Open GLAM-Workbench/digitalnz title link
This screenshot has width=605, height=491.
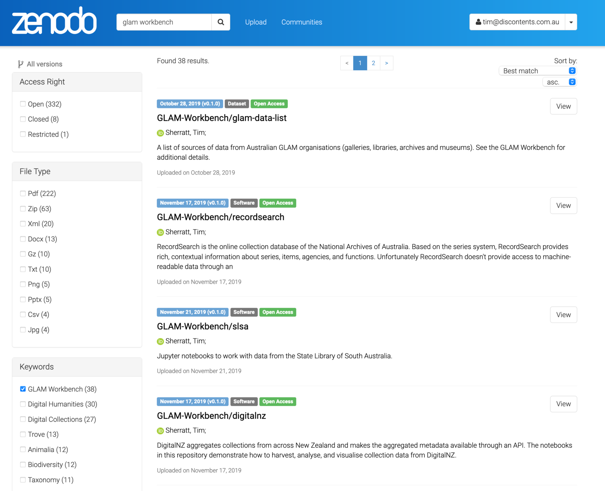tap(211, 416)
